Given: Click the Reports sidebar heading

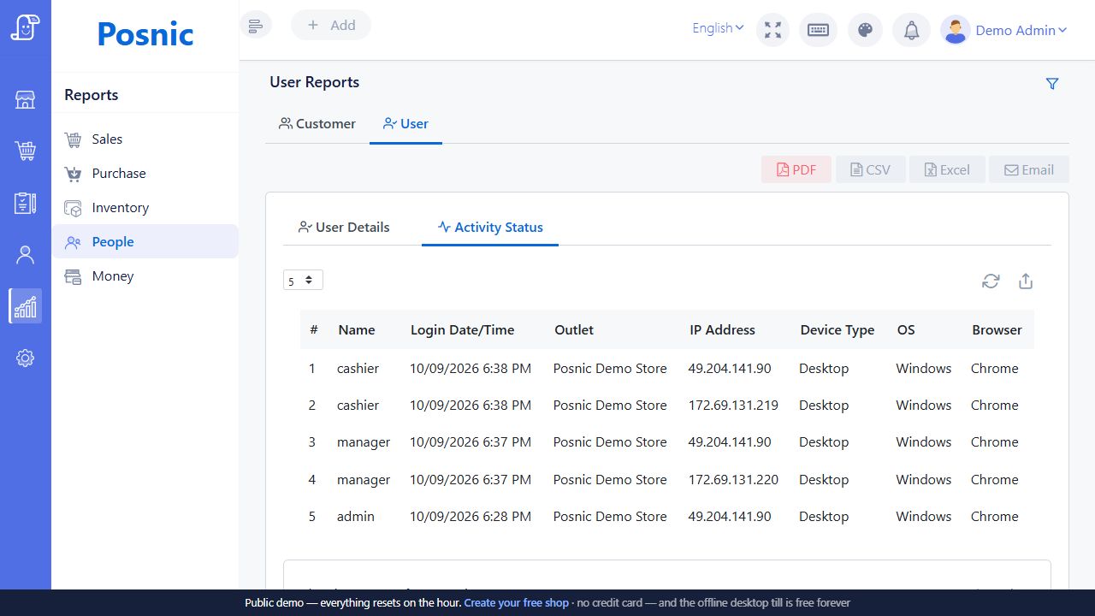Looking at the screenshot, I should pyautogui.click(x=92, y=95).
